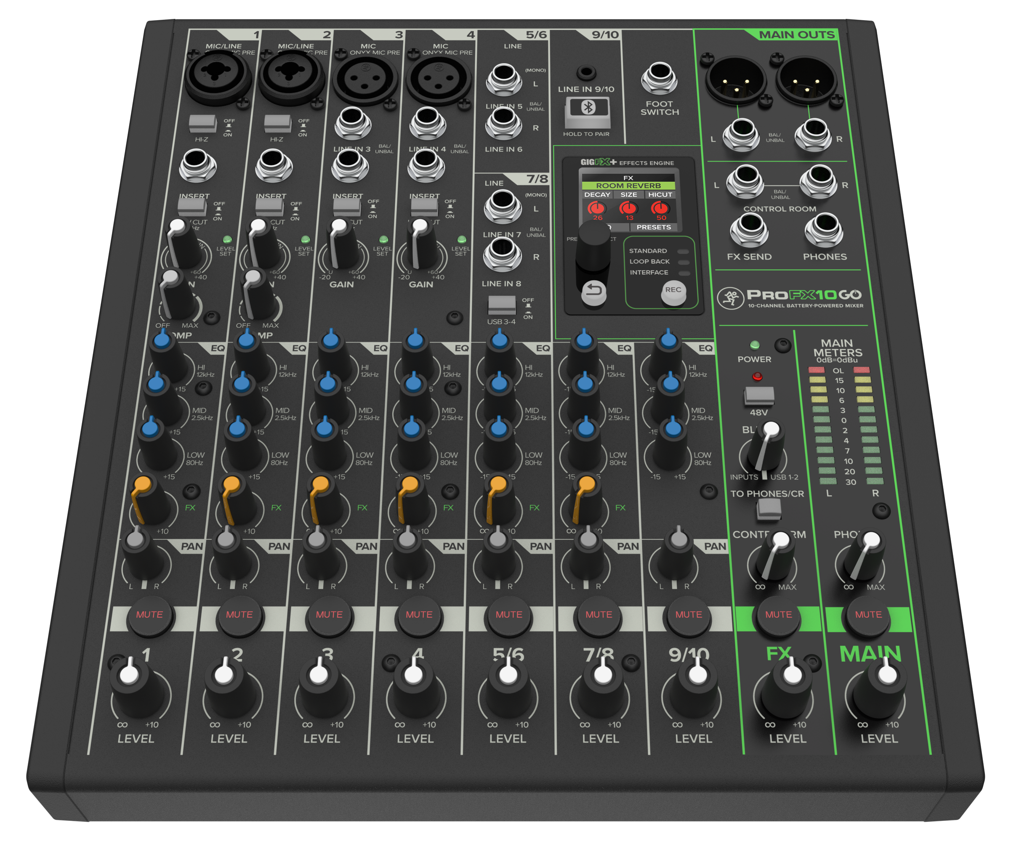Mute channel 2
1011x844 pixels.
(x=239, y=615)
